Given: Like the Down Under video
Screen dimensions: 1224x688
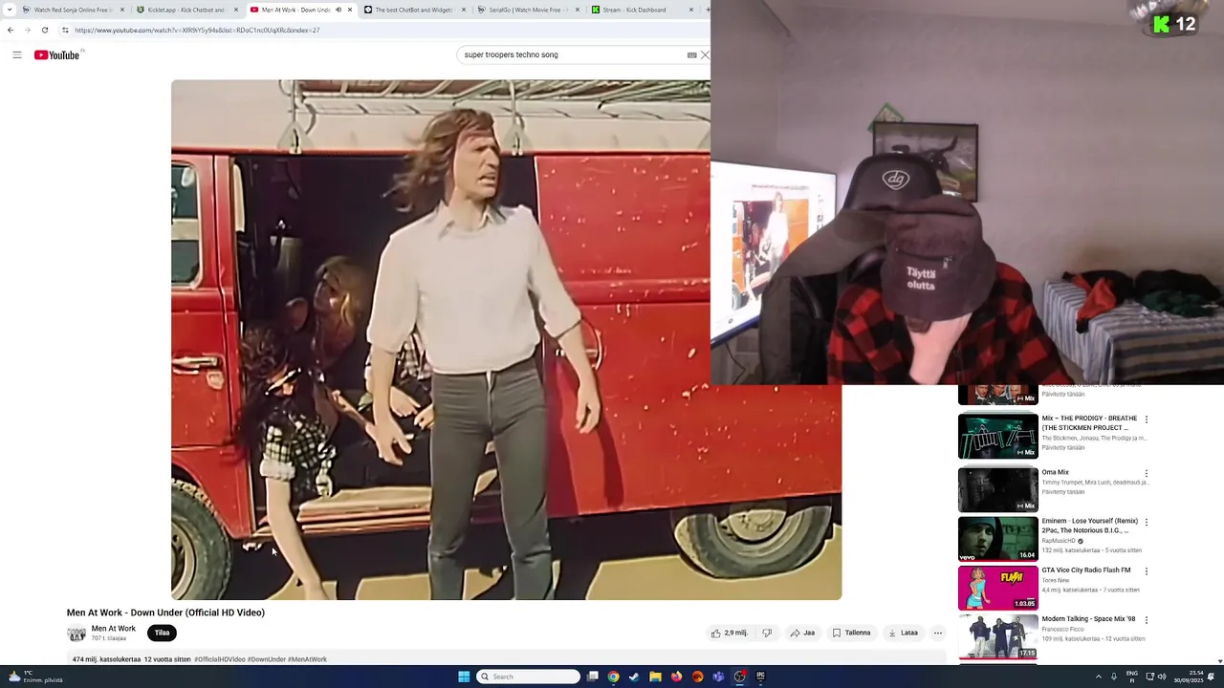Looking at the screenshot, I should click(729, 633).
